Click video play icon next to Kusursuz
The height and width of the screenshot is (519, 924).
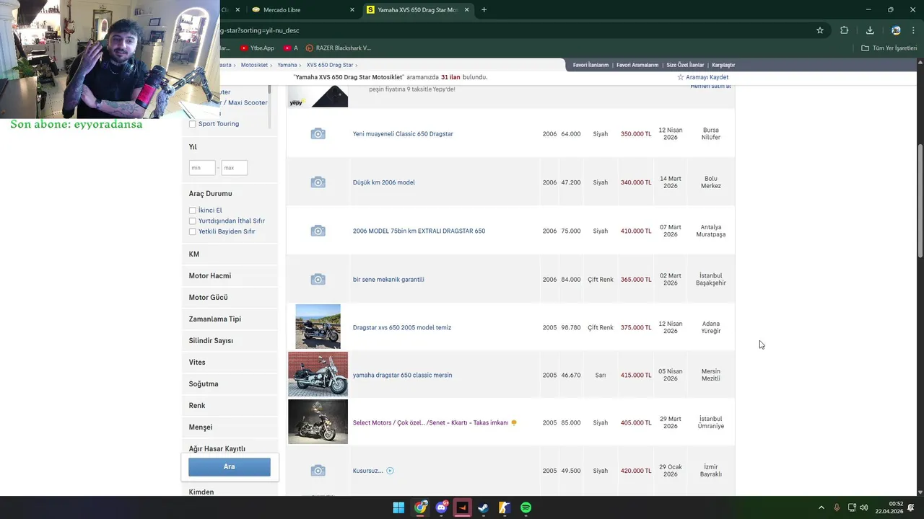390,471
